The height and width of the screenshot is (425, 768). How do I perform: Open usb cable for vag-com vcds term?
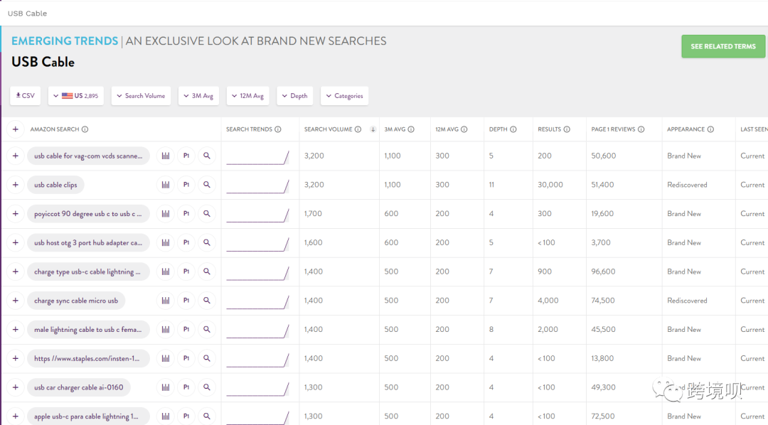[88, 156]
